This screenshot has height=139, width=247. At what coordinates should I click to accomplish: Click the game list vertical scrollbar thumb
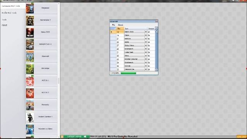(x=59, y=81)
